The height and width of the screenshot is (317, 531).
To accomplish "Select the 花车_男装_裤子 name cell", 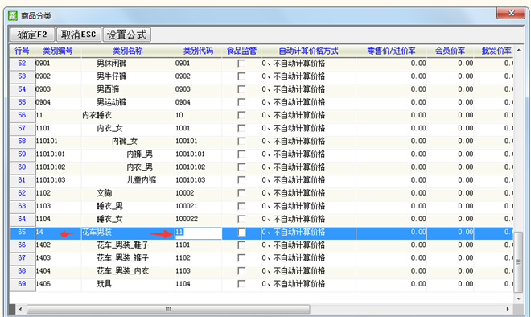I will pos(128,257).
